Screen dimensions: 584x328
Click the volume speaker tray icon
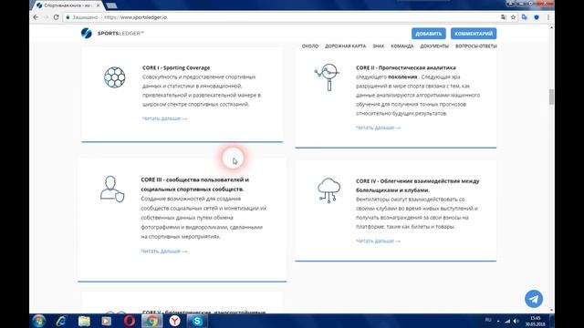(516, 321)
